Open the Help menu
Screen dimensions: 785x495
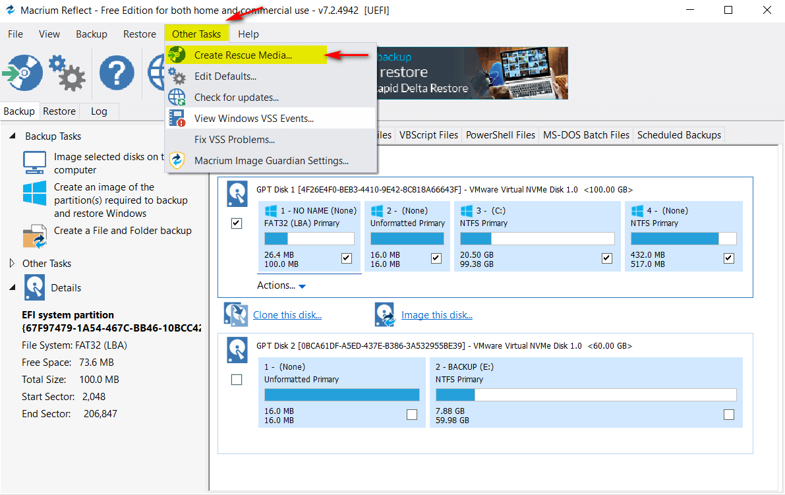(248, 34)
